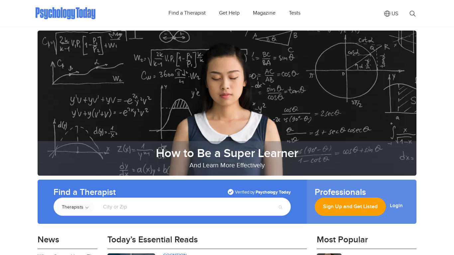Click the verified checkmark badge icon
The width and height of the screenshot is (454, 255).
[231, 192]
